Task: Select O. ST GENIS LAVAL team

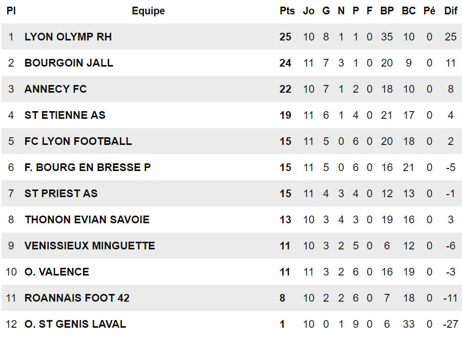Action: tap(75, 324)
